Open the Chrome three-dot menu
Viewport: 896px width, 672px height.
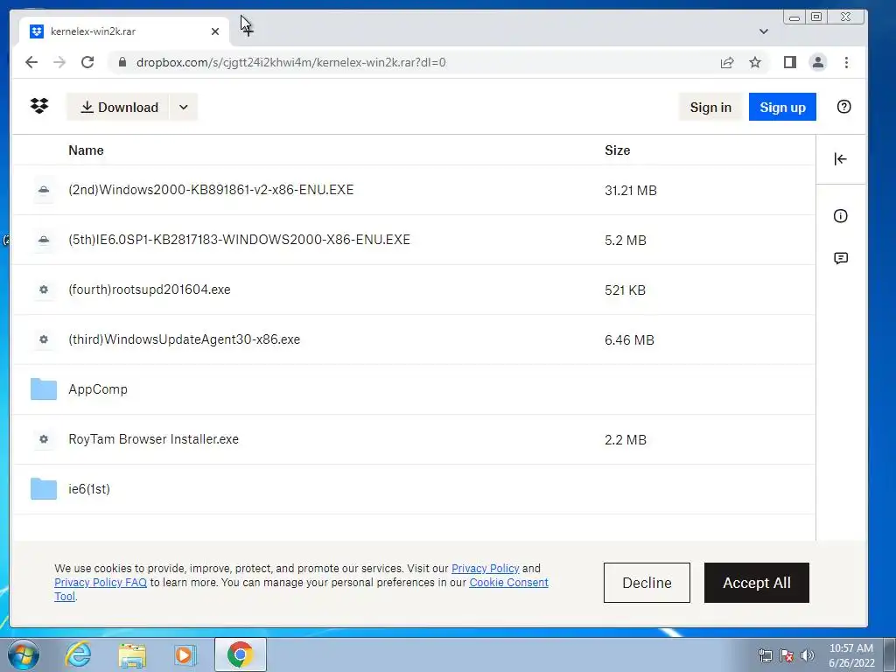[846, 62]
